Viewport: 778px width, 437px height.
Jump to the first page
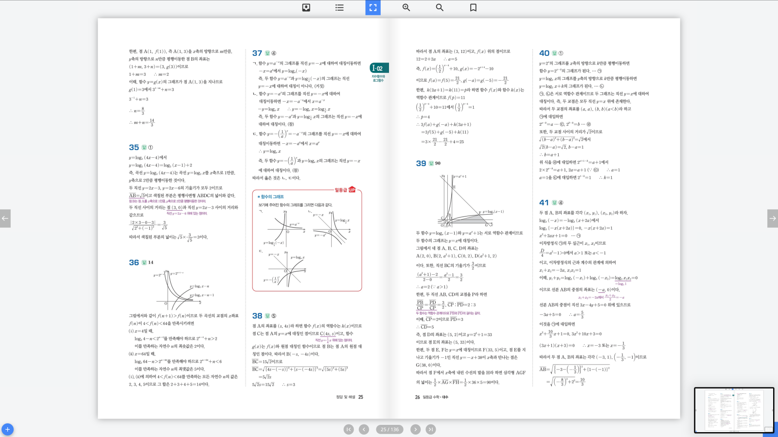coord(349,429)
